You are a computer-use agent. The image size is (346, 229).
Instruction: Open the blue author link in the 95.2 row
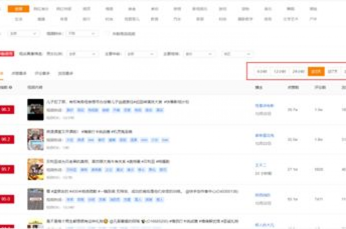click(264, 136)
